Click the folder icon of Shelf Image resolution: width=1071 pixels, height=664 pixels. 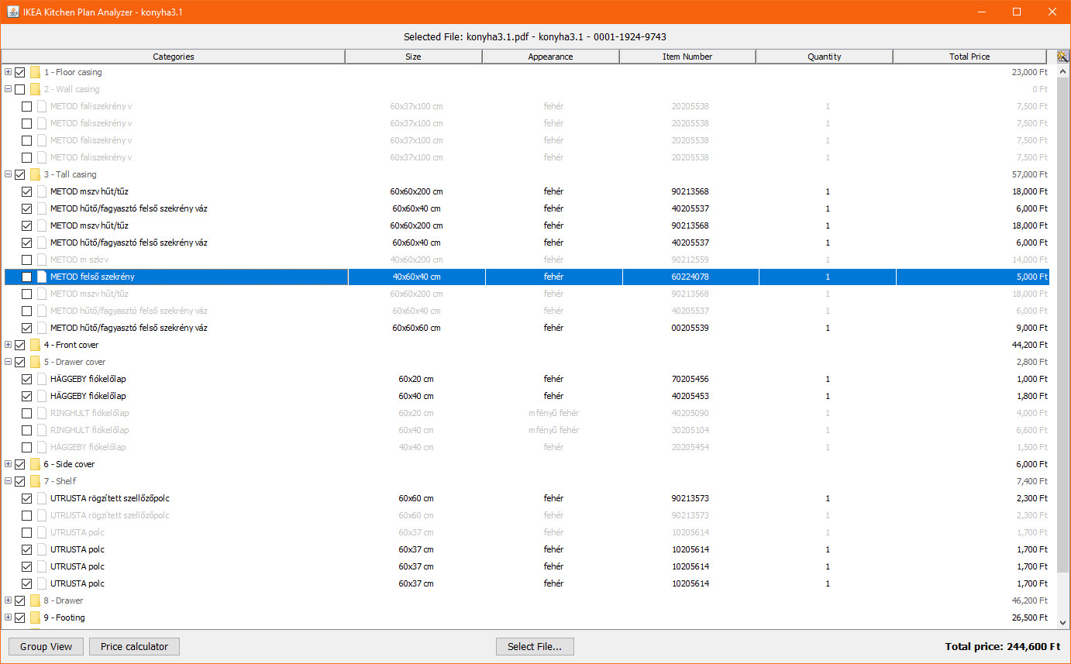pos(35,481)
